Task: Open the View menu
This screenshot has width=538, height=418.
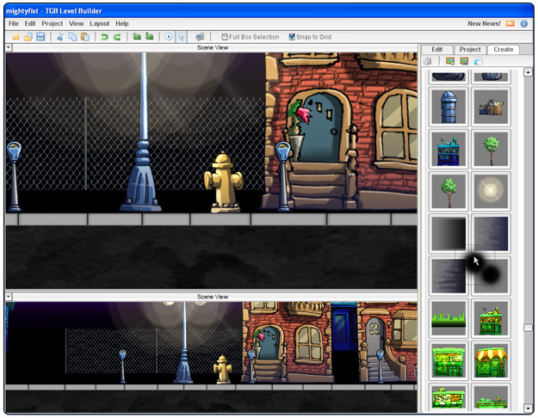Action: click(x=76, y=24)
